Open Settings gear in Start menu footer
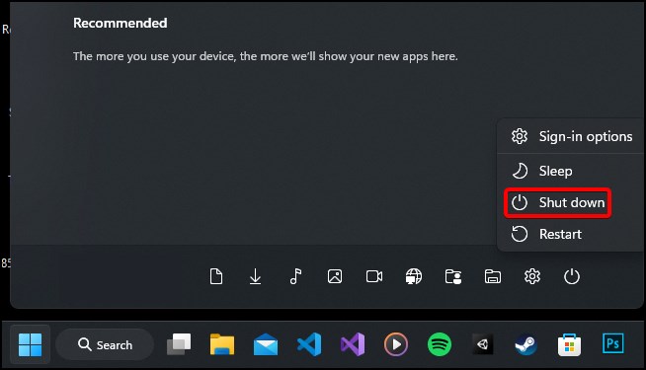The width and height of the screenshot is (646, 370). (x=532, y=276)
